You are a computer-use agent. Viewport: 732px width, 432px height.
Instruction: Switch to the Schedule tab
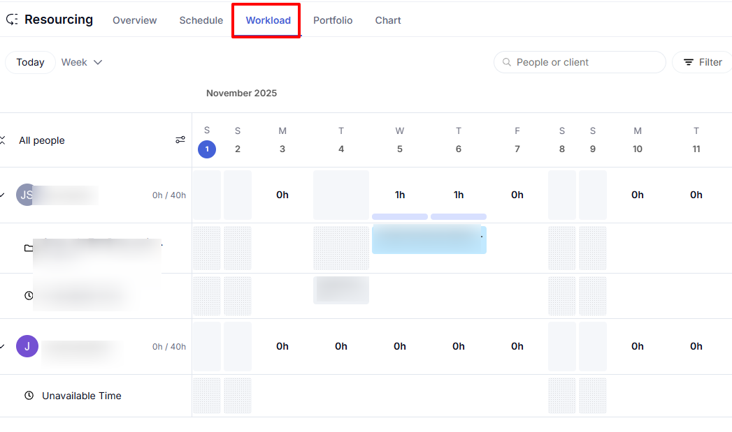pyautogui.click(x=201, y=20)
